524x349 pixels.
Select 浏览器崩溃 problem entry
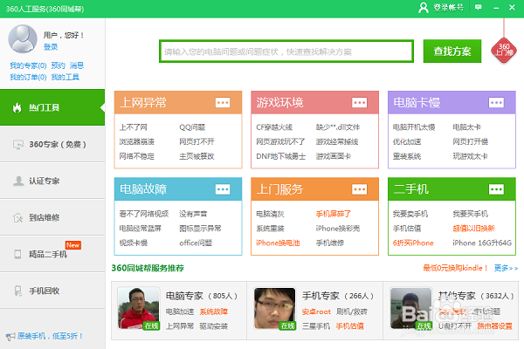(x=137, y=141)
